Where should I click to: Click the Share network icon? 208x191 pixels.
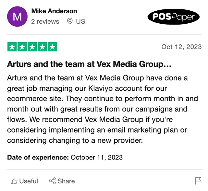(x=52, y=181)
